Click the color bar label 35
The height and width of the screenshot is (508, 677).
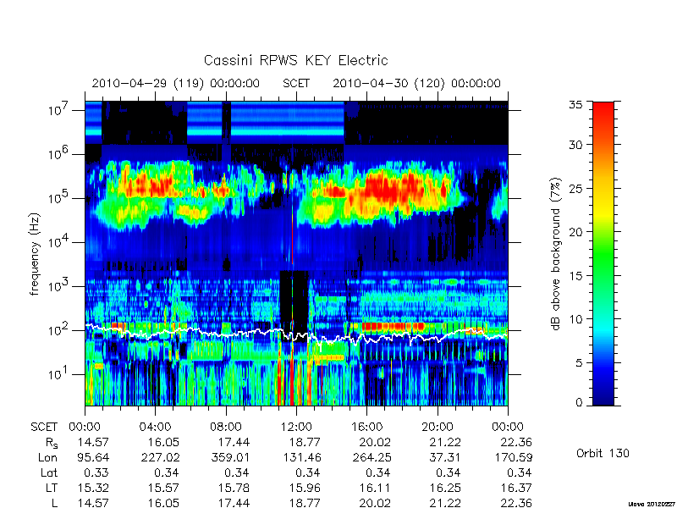click(x=575, y=105)
